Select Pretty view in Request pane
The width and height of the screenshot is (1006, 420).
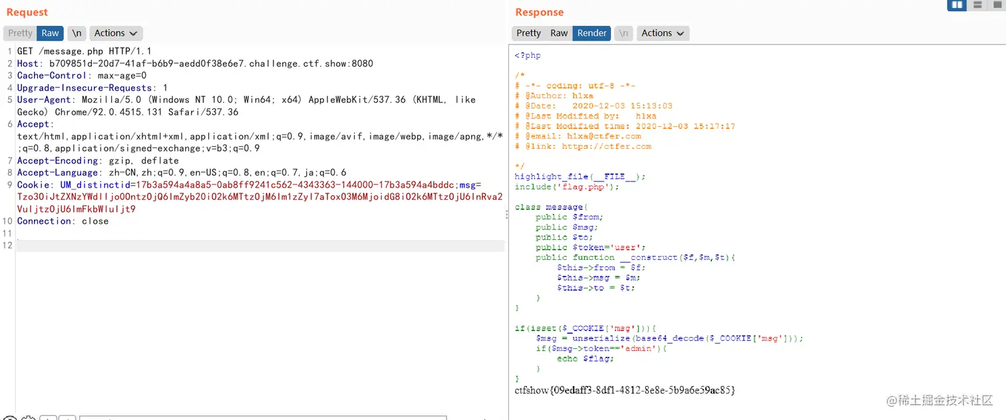pyautogui.click(x=20, y=33)
